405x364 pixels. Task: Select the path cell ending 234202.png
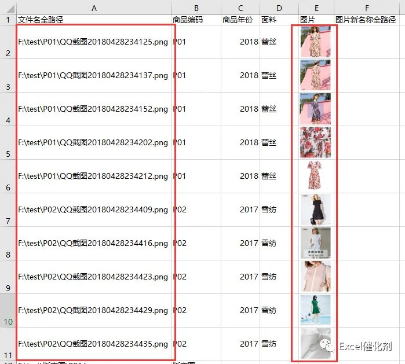94,142
